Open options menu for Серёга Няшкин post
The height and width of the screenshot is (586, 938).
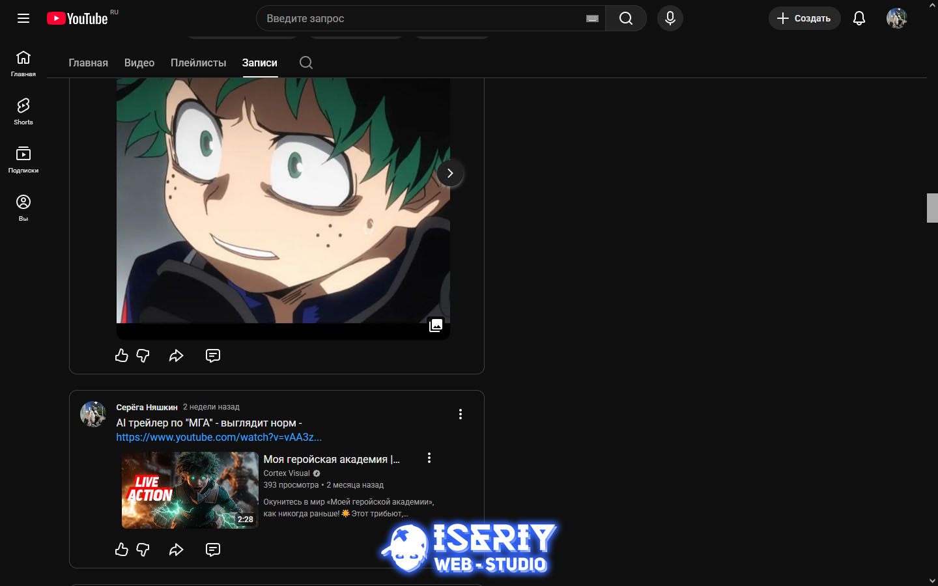click(x=460, y=414)
